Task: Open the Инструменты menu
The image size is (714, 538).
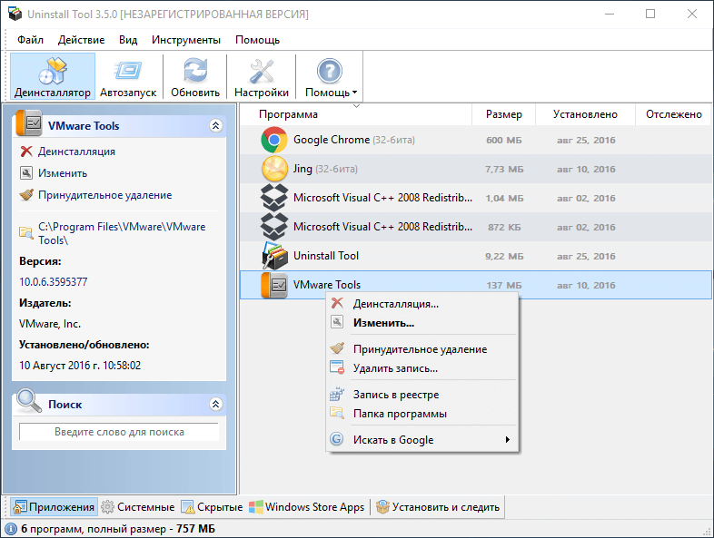Action: pos(186,40)
